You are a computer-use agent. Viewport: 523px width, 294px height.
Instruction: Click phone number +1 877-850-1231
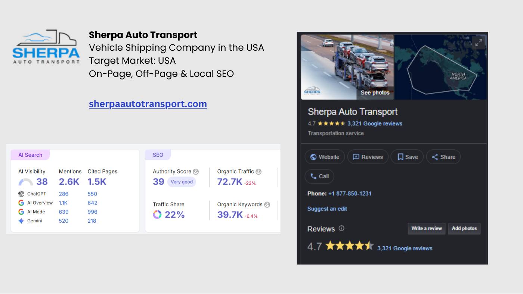tap(350, 193)
